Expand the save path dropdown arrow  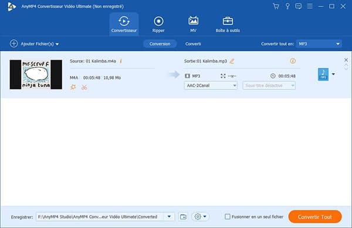170,216
